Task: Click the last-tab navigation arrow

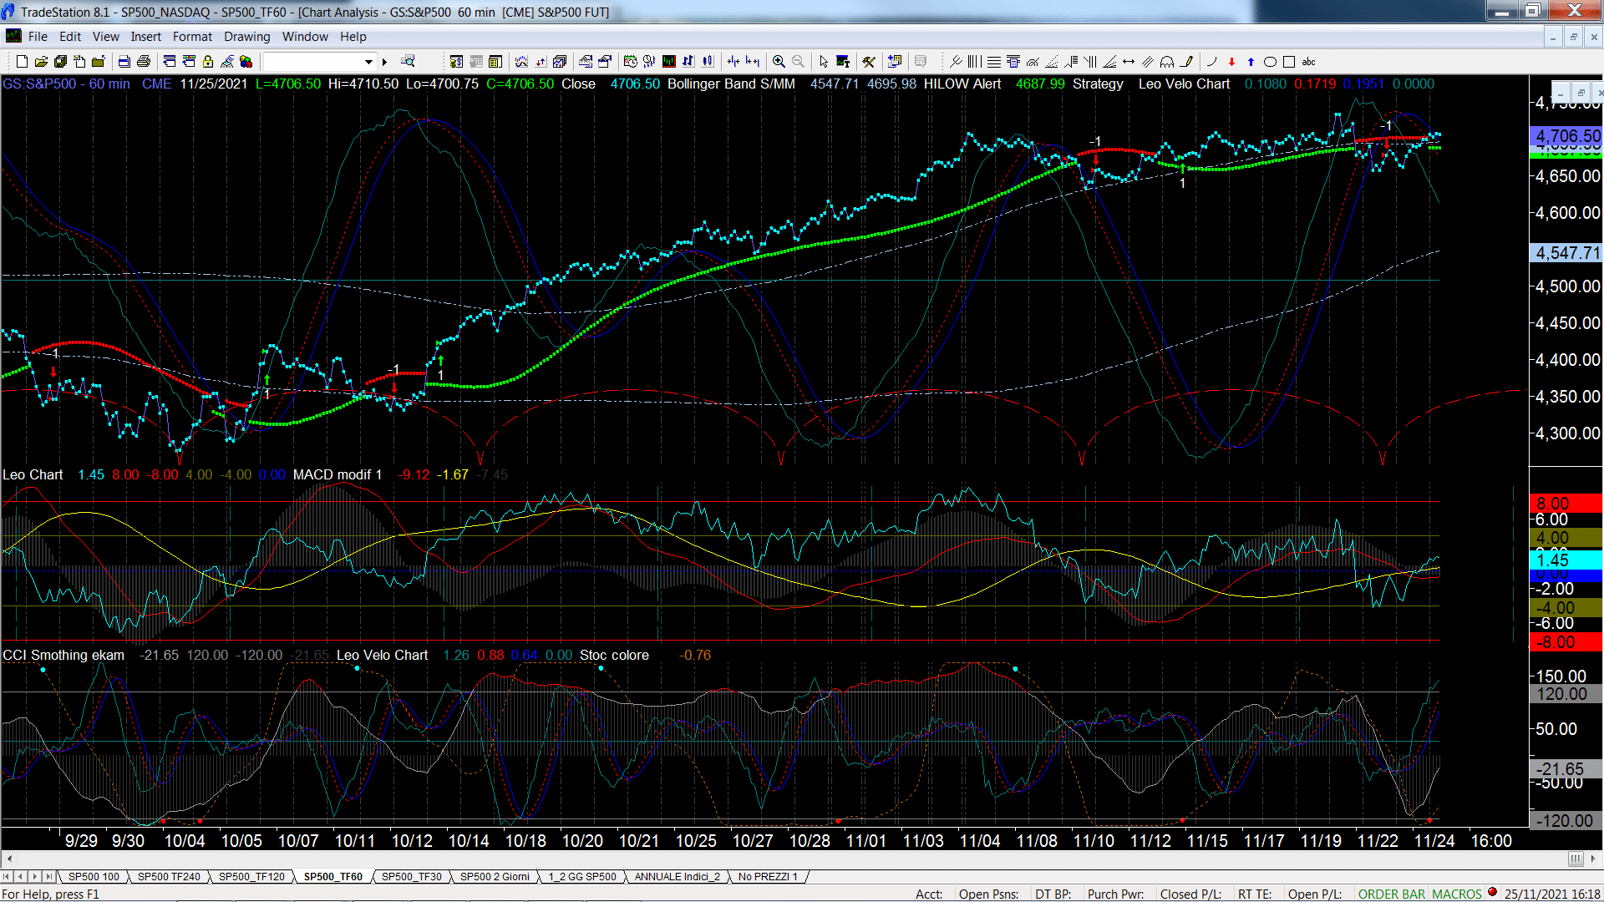Action: point(49,877)
